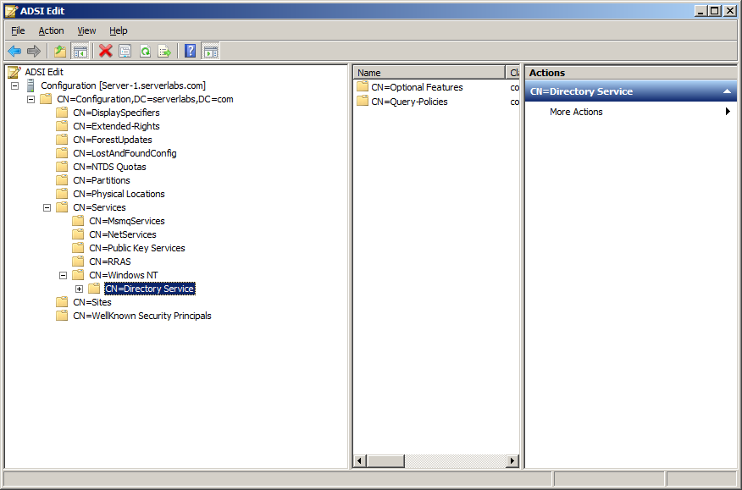Click CN=Query-Policies name text
Screen dimensions: 742x490
[x=409, y=102]
